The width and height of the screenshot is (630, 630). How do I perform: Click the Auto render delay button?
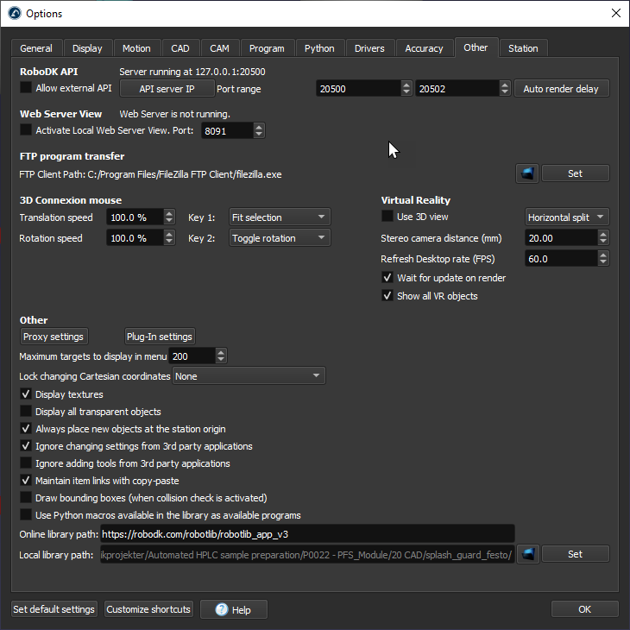pos(560,89)
